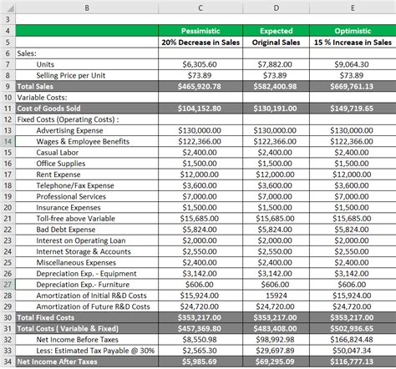
Task: Click the select-all corner triangle icon
Action: 10,8
